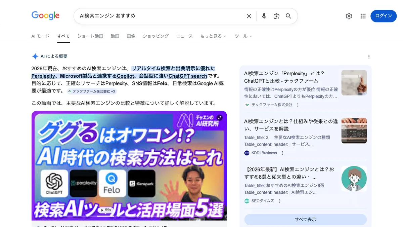The height and width of the screenshot is (227, 403).
Task: Open the 動画 tab
Action: pos(115,36)
